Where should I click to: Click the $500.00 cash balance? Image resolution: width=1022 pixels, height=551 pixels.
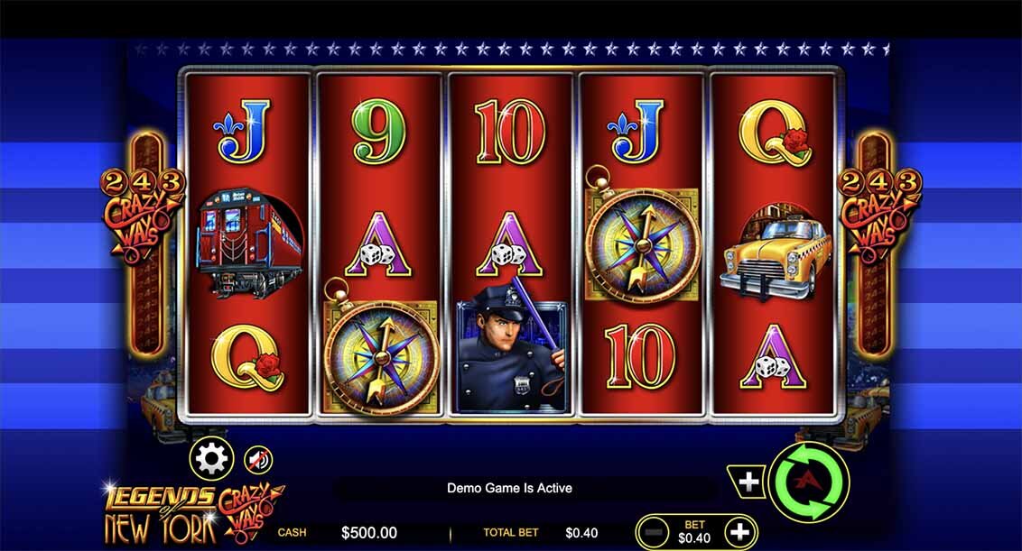(x=369, y=533)
